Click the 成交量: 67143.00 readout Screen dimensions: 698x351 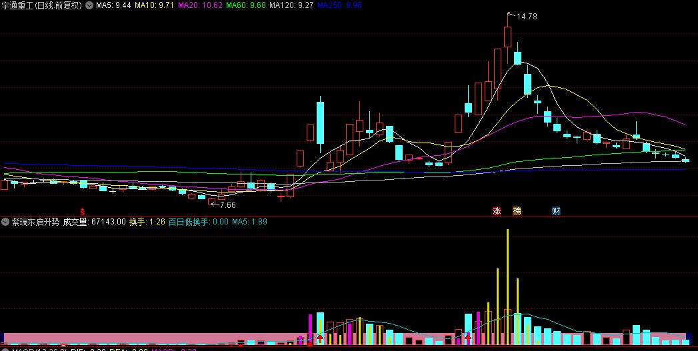tap(95, 222)
